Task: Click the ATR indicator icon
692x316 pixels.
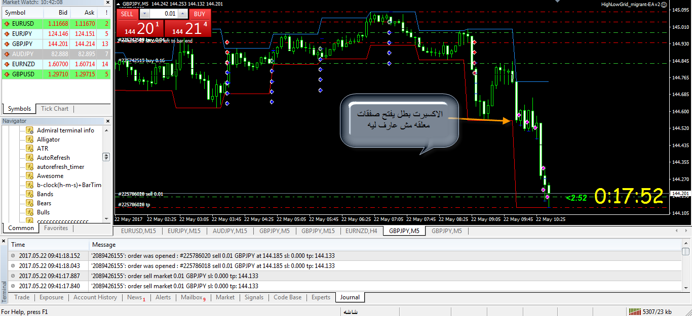Action: [30, 149]
